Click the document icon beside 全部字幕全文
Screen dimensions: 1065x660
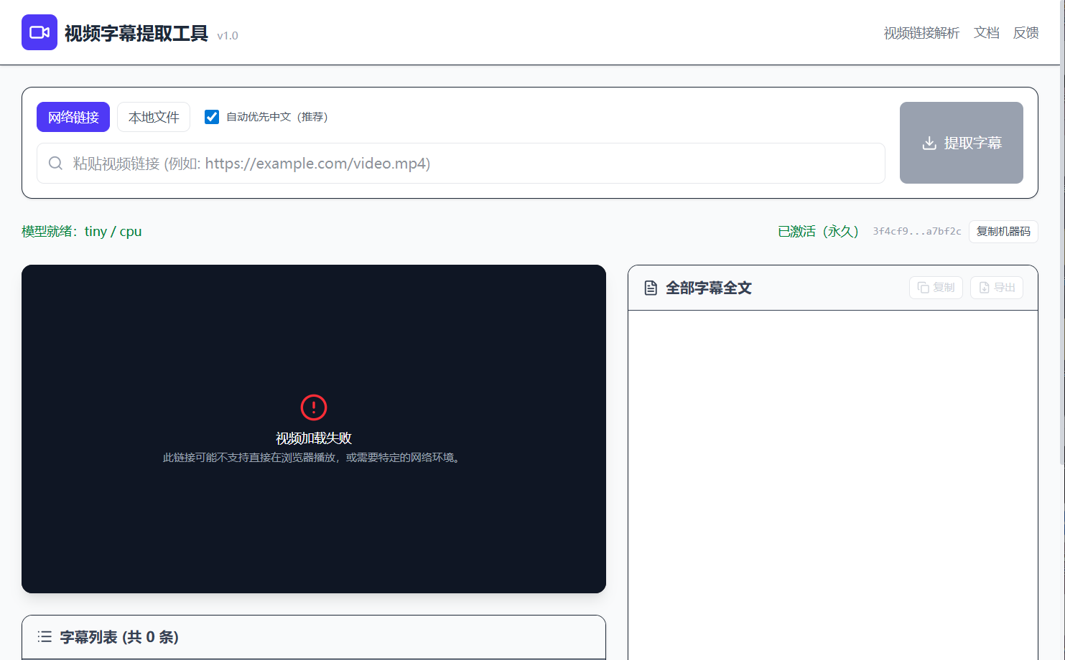coord(651,288)
